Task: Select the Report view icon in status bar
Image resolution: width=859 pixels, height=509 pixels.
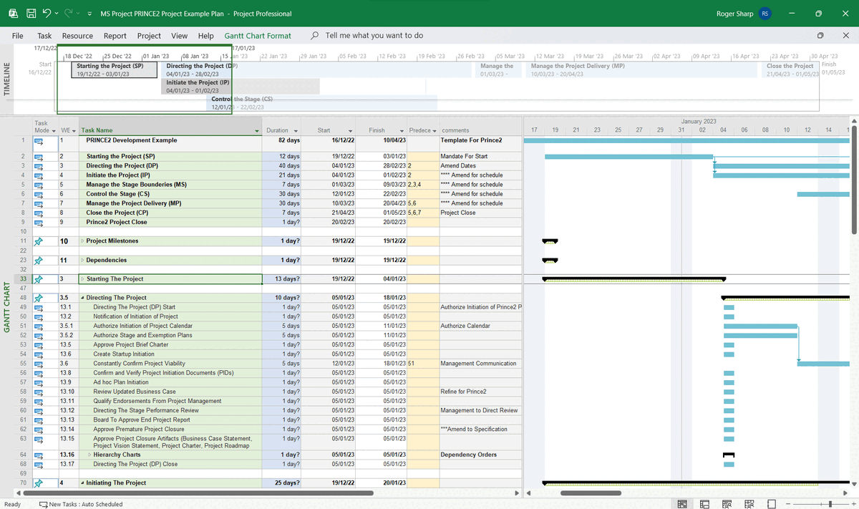Action: point(772,503)
